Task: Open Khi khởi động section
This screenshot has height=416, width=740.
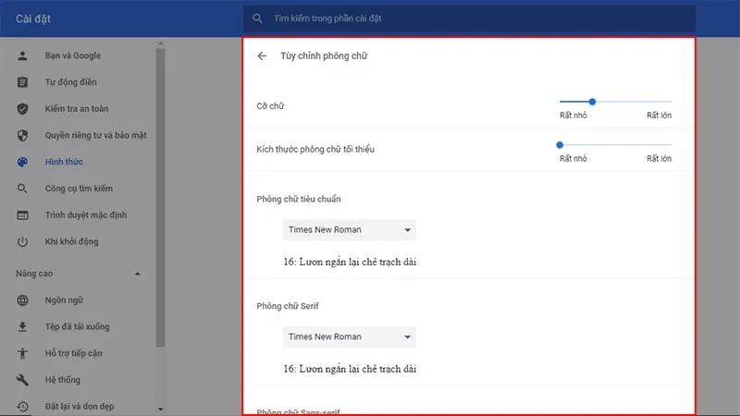Action: tap(72, 241)
